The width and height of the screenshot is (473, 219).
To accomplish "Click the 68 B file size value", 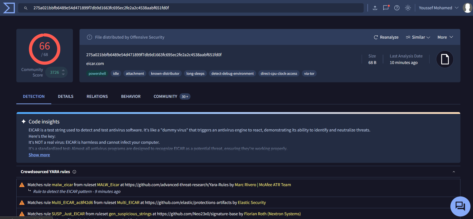I will tap(372, 62).
